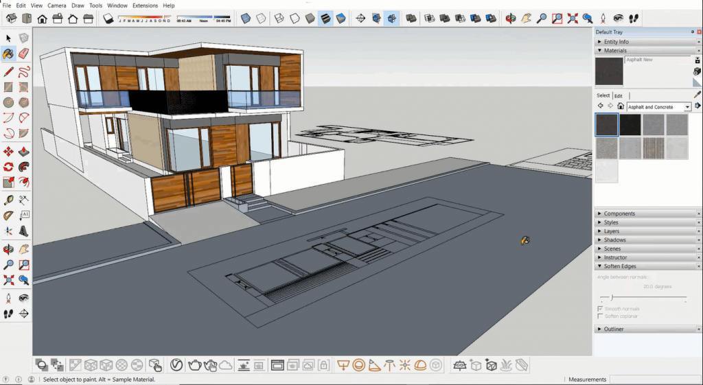The width and height of the screenshot is (703, 385).
Task: Open the File menu
Action: [x=7, y=5]
